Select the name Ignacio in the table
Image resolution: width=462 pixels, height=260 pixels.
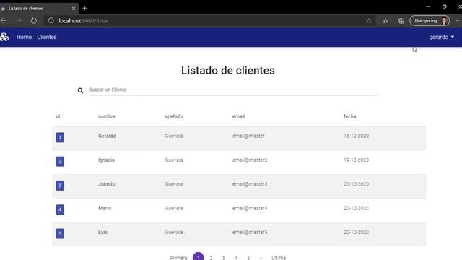(106, 160)
